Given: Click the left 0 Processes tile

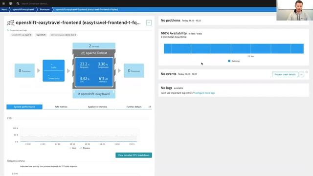Looking at the screenshot, I should [24, 70].
